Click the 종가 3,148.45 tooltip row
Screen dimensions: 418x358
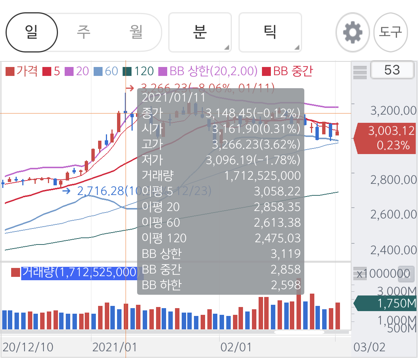221,113
